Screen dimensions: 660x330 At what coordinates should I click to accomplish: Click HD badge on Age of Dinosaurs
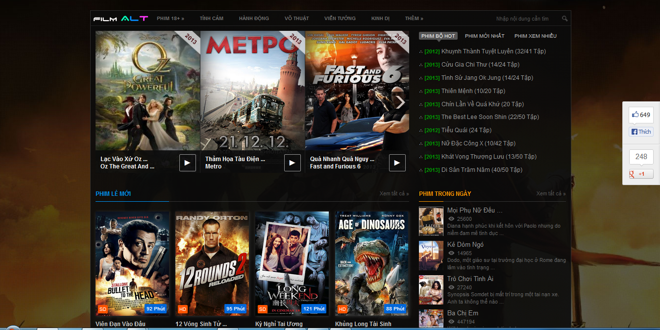coord(342,309)
